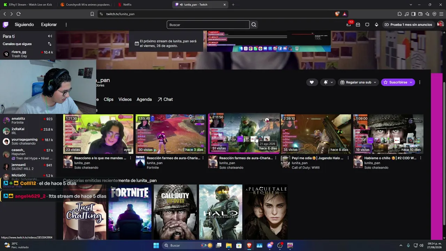Open the Leo AI sparkle icon

[427, 14]
